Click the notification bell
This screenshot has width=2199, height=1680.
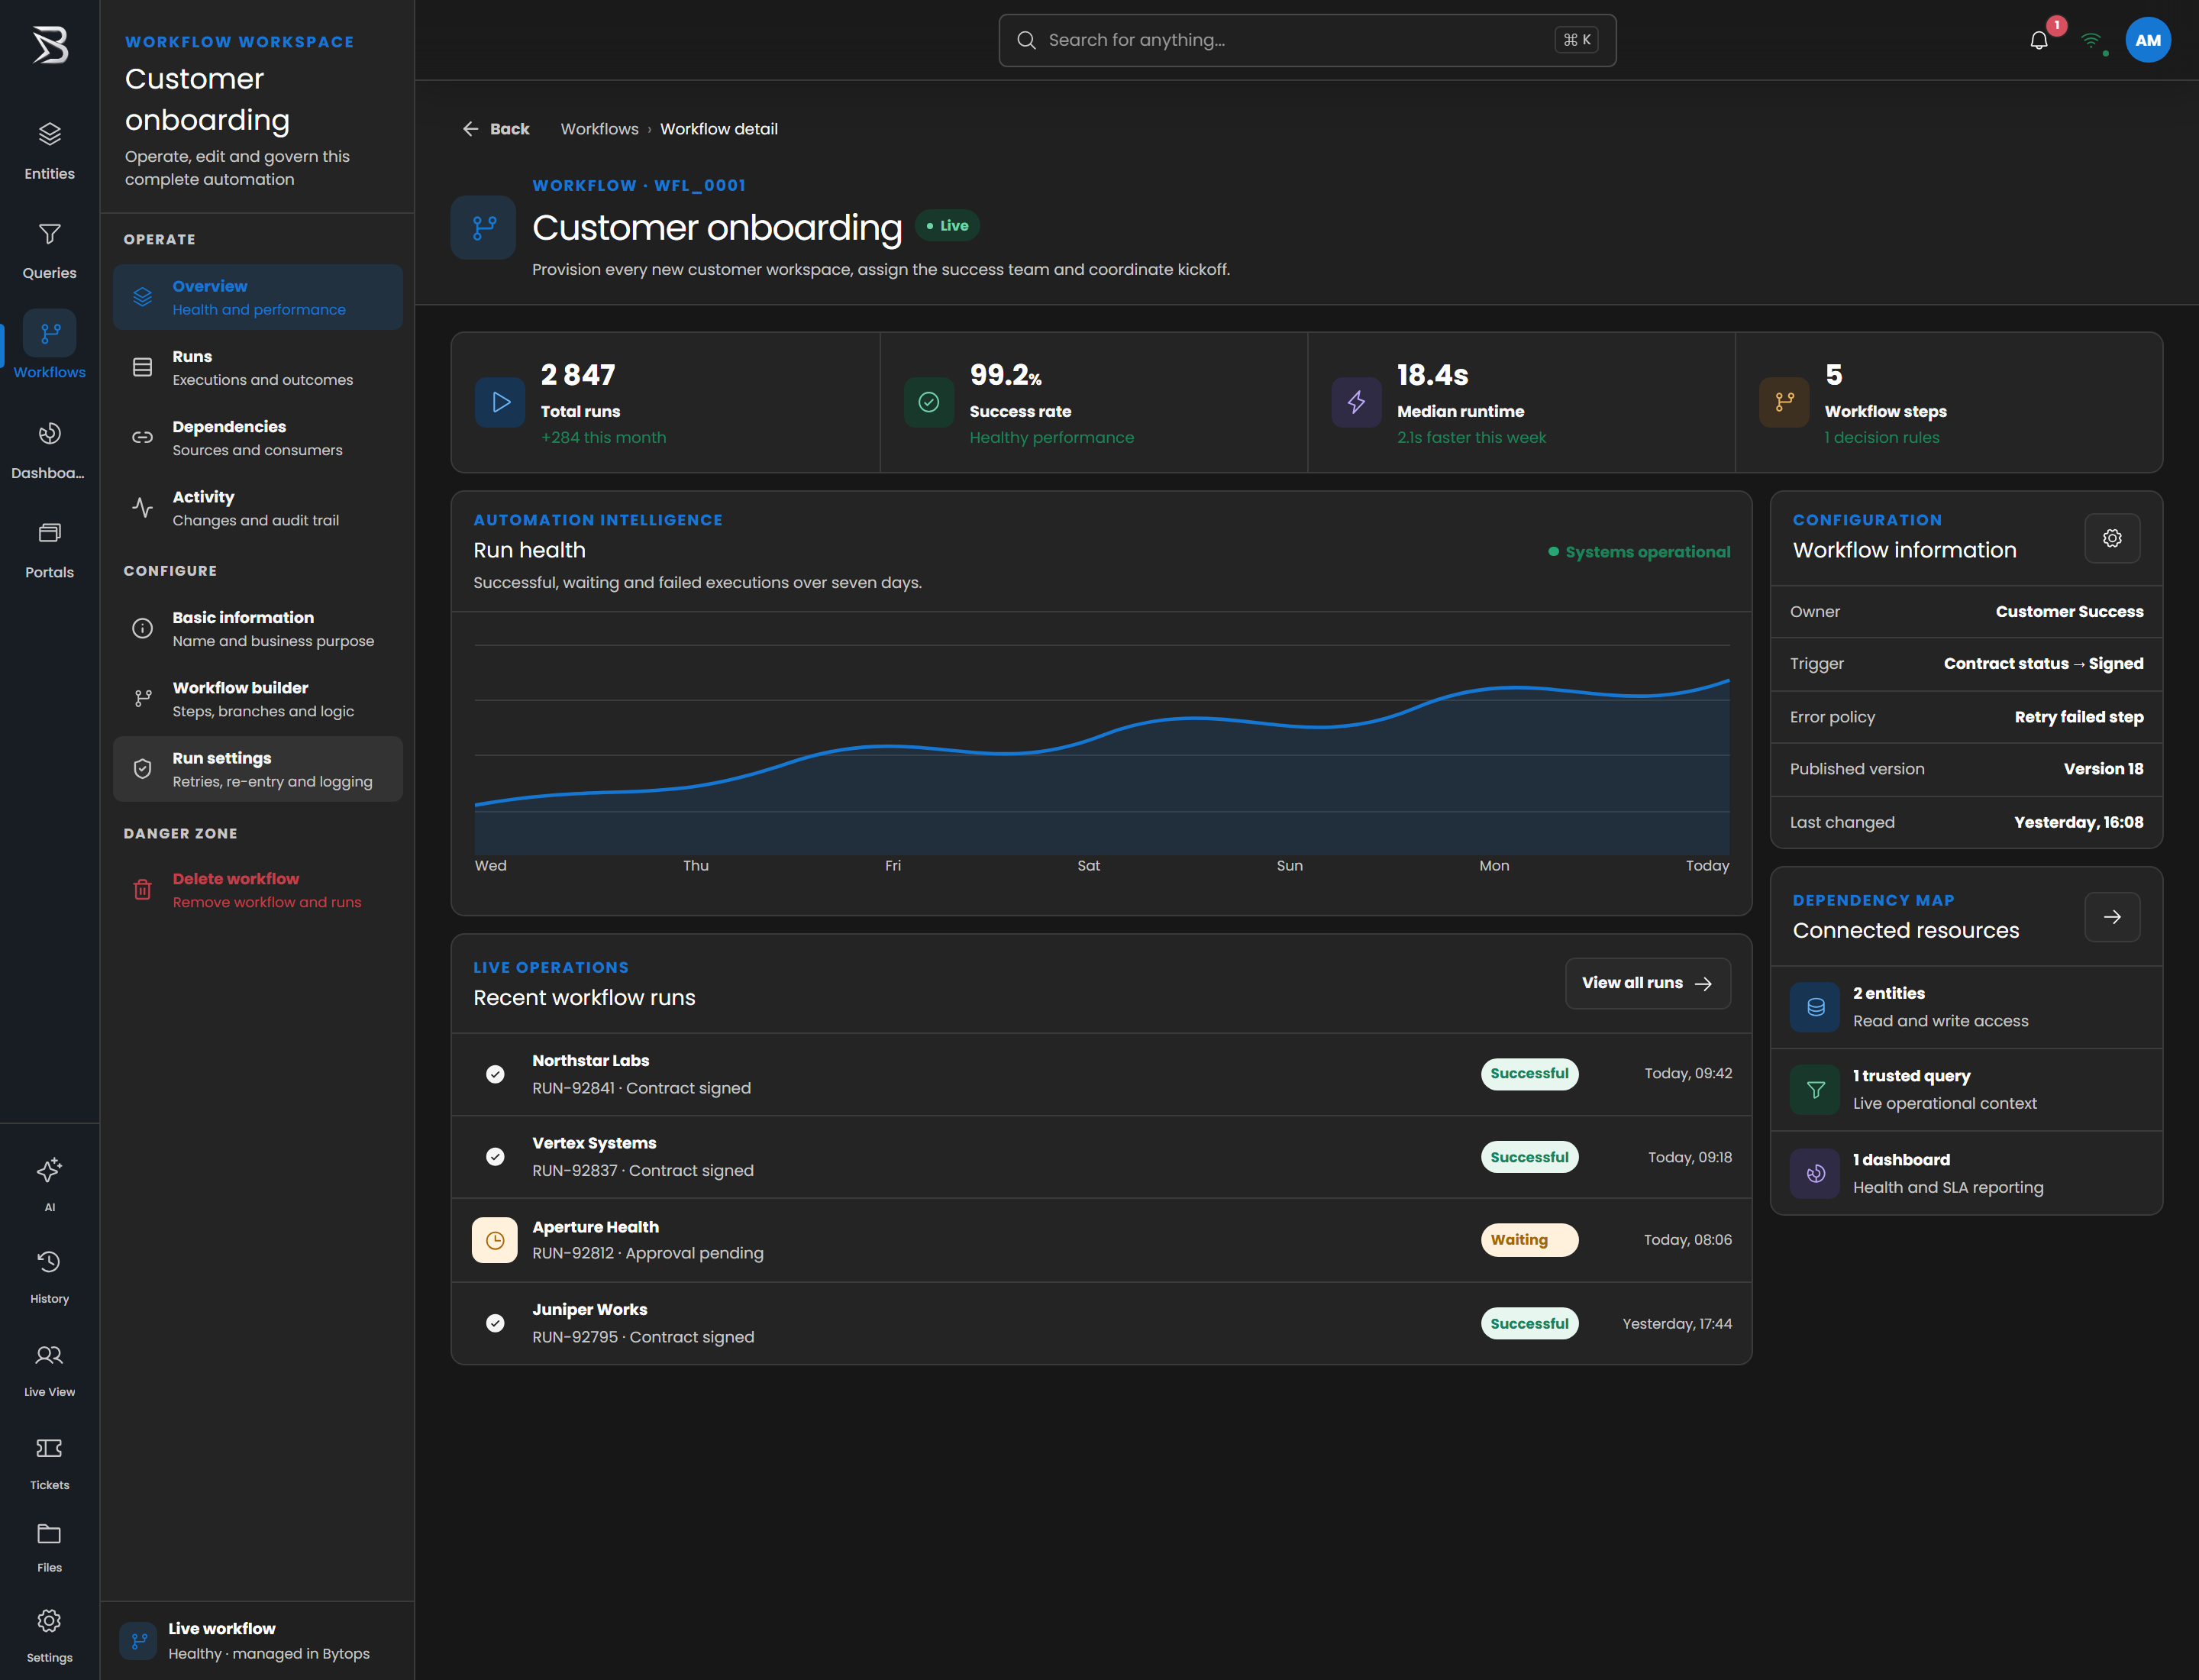[x=2039, y=40]
